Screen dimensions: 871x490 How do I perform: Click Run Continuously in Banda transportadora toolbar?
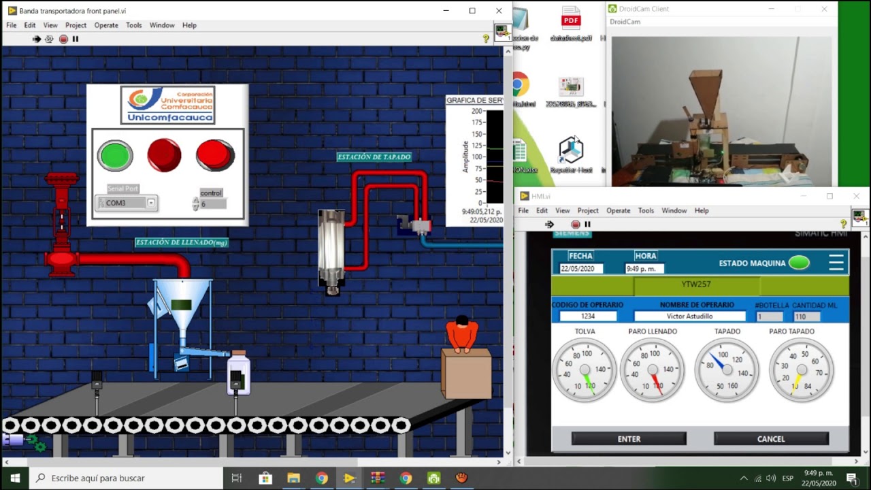49,39
